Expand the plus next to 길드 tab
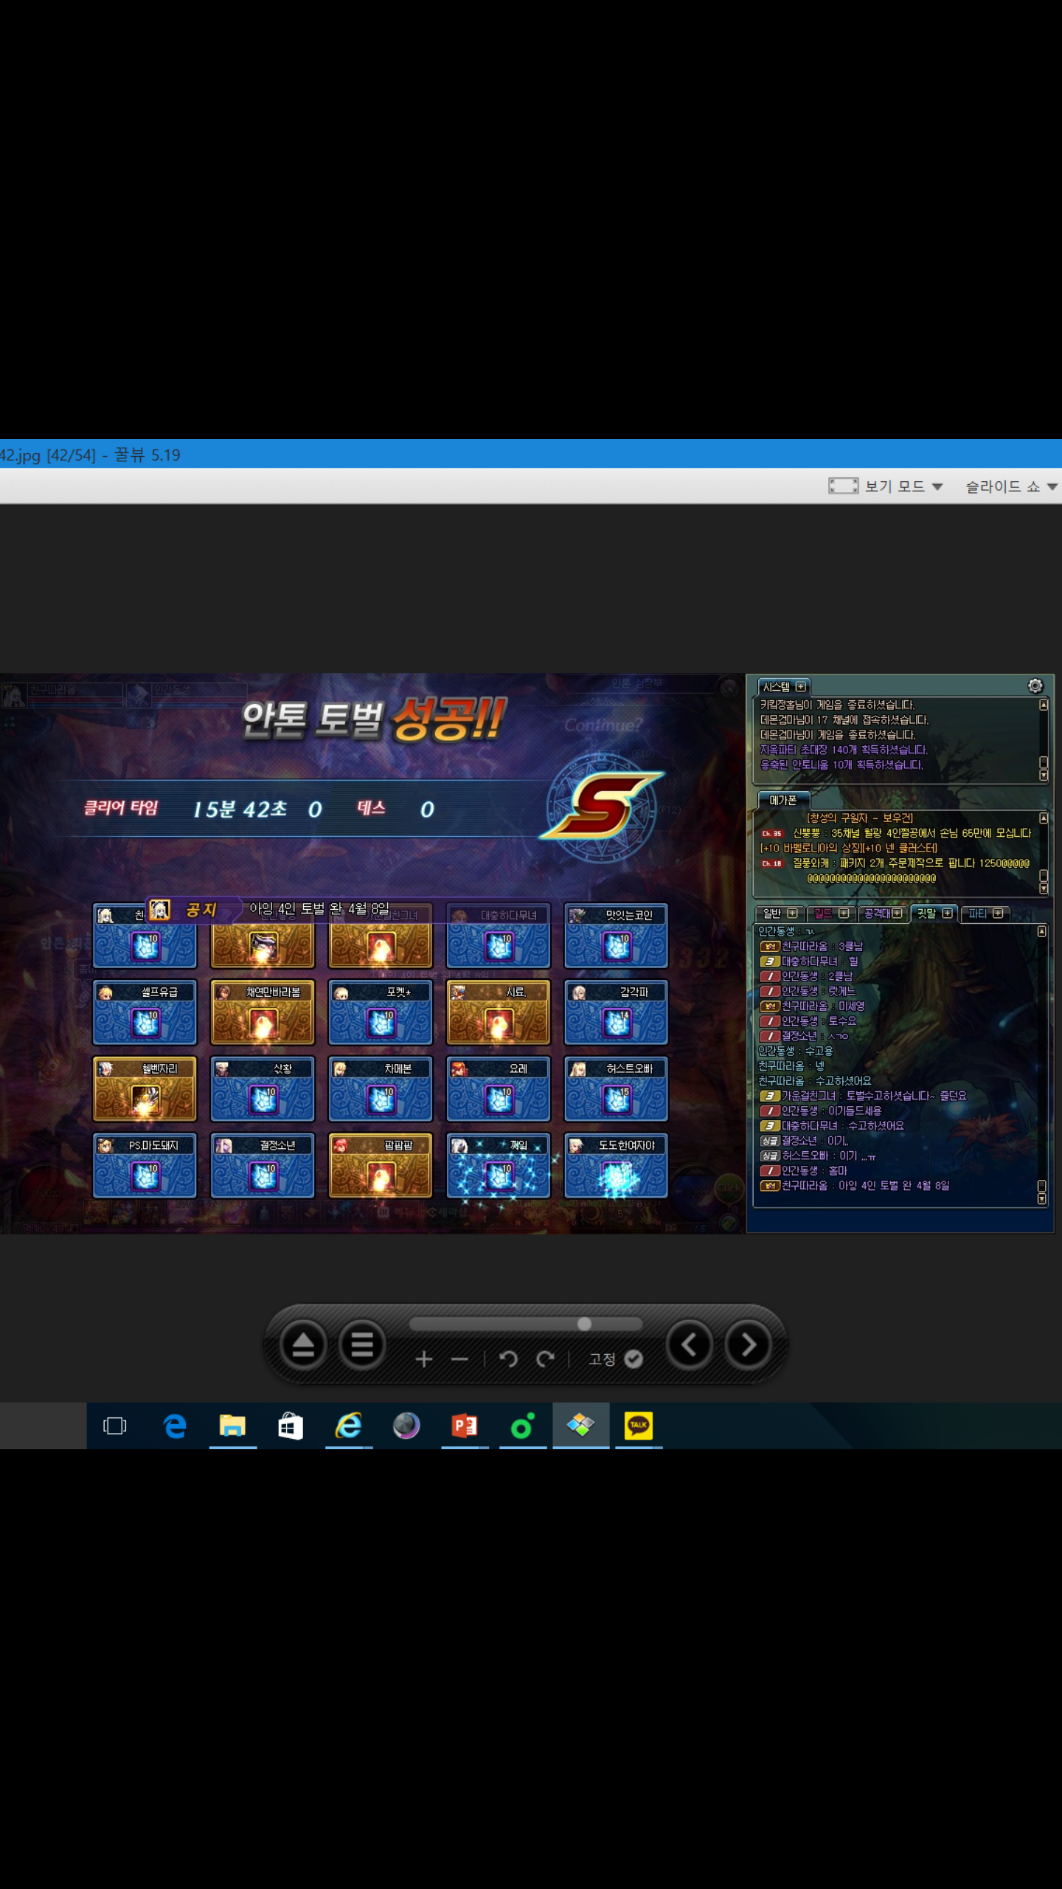Image resolution: width=1062 pixels, height=1889 pixels. tap(844, 913)
